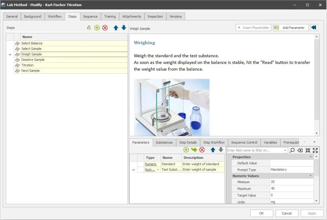Open the Workflow tab
Viewport: 327px width, 220px height.
(x=55, y=16)
